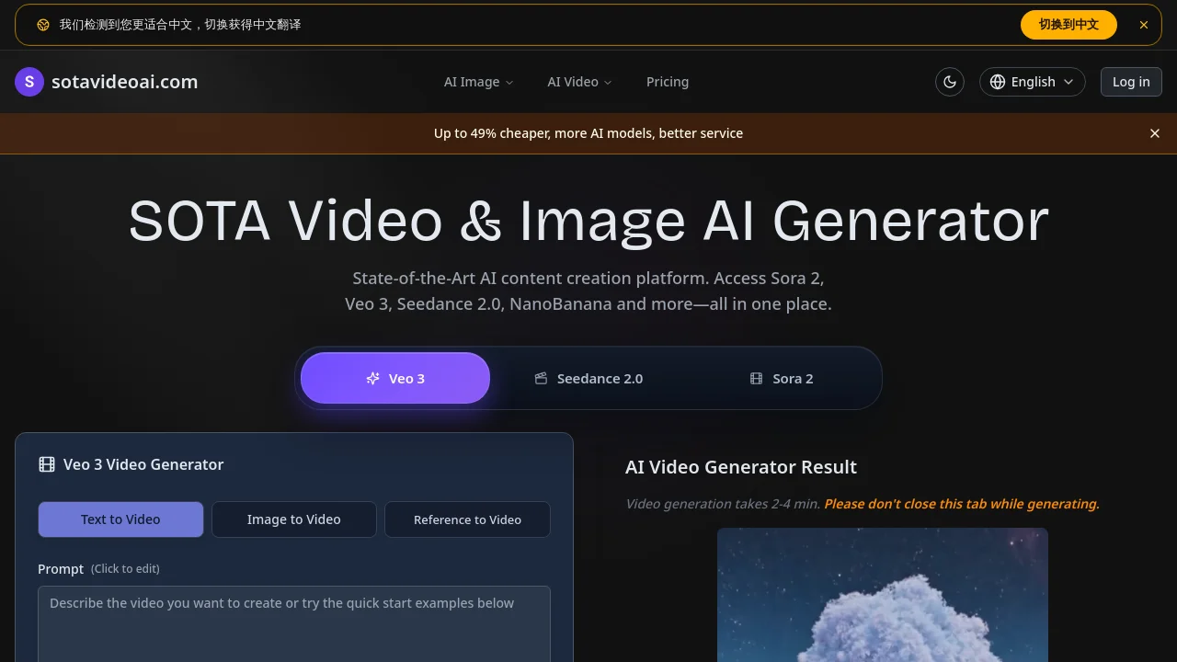Viewport: 1177px width, 662px height.
Task: Switch to Text to Video mode
Action: pos(120,519)
